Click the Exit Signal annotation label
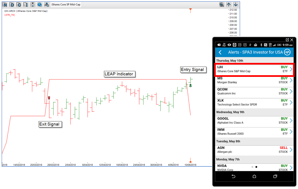Screen dimensions: 298x189 pyautogui.click(x=50, y=124)
